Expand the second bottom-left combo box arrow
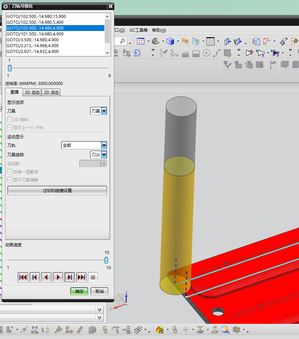 [100, 318]
